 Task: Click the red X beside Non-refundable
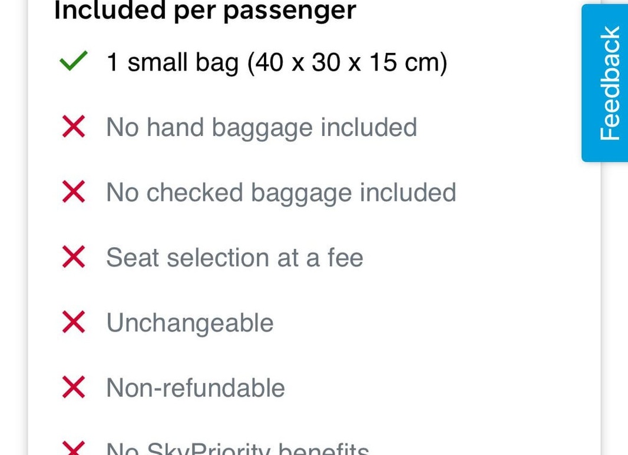(x=74, y=388)
